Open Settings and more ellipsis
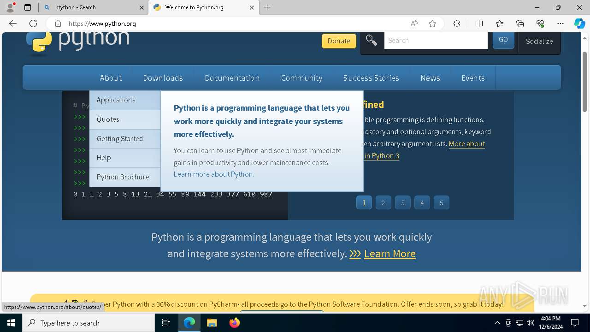590x332 pixels. tap(560, 24)
